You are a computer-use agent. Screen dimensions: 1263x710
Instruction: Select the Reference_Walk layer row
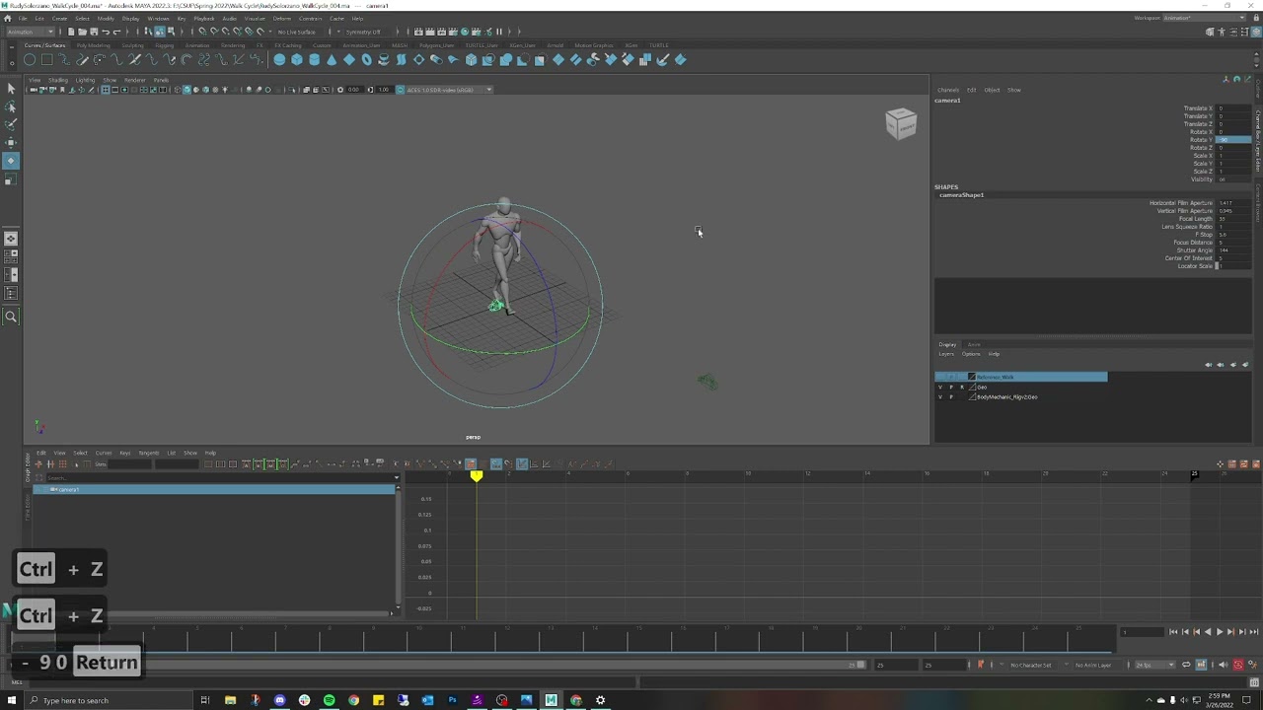click(1021, 377)
